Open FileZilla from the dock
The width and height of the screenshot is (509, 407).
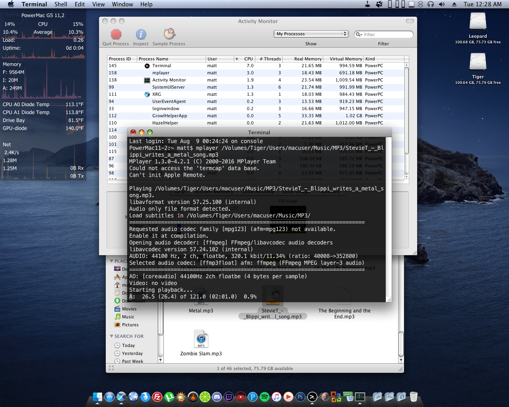[157, 397]
